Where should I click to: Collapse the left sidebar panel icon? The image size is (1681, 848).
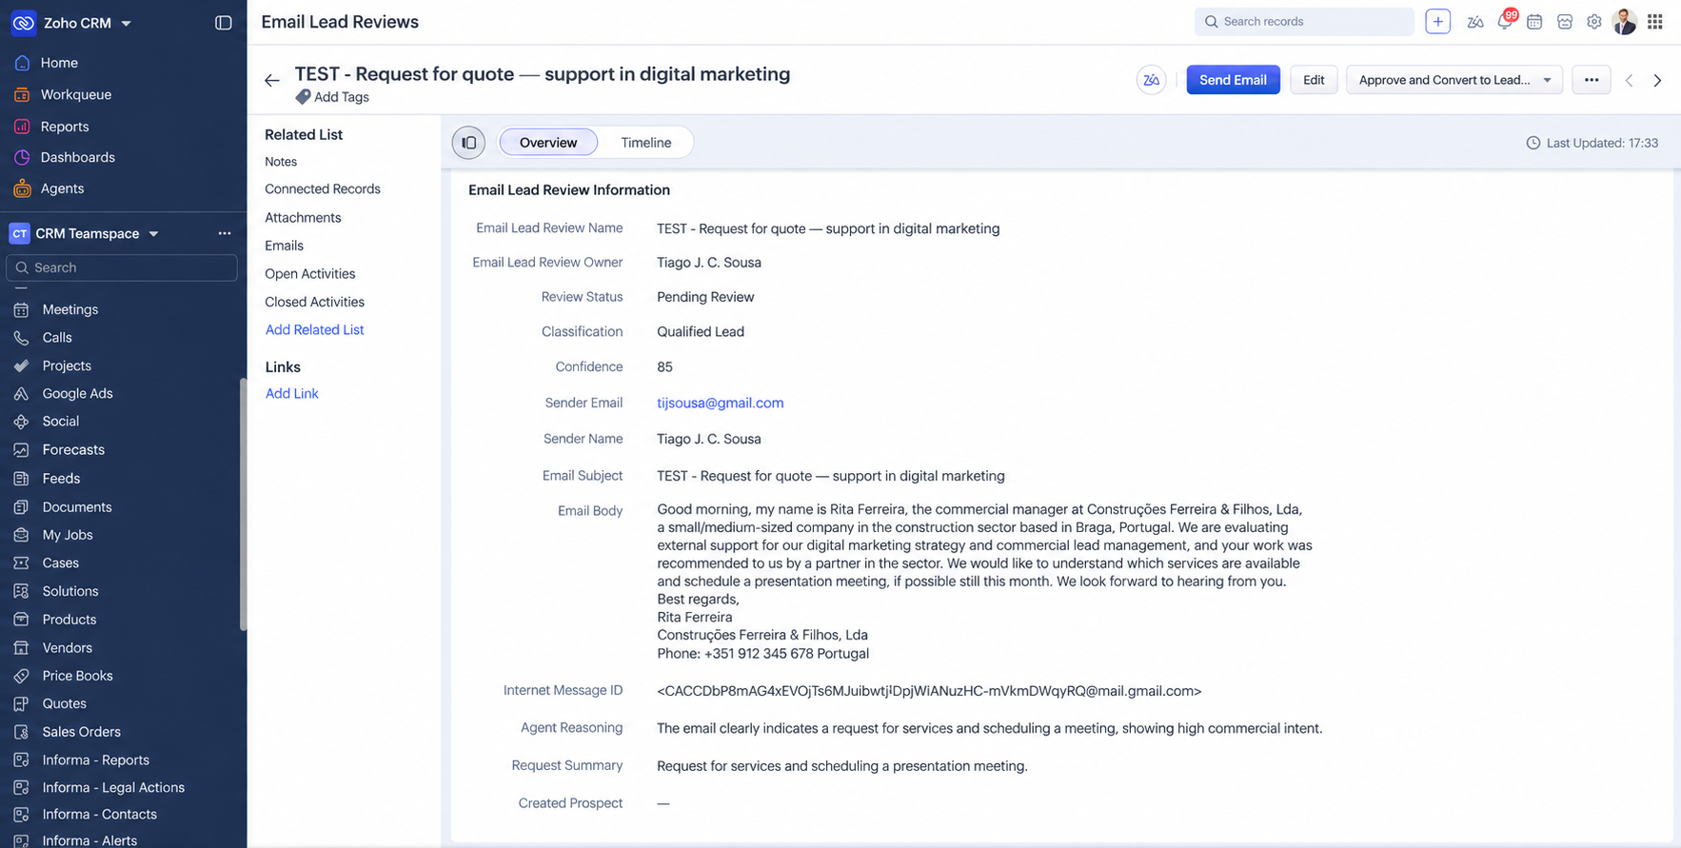coord(224,22)
